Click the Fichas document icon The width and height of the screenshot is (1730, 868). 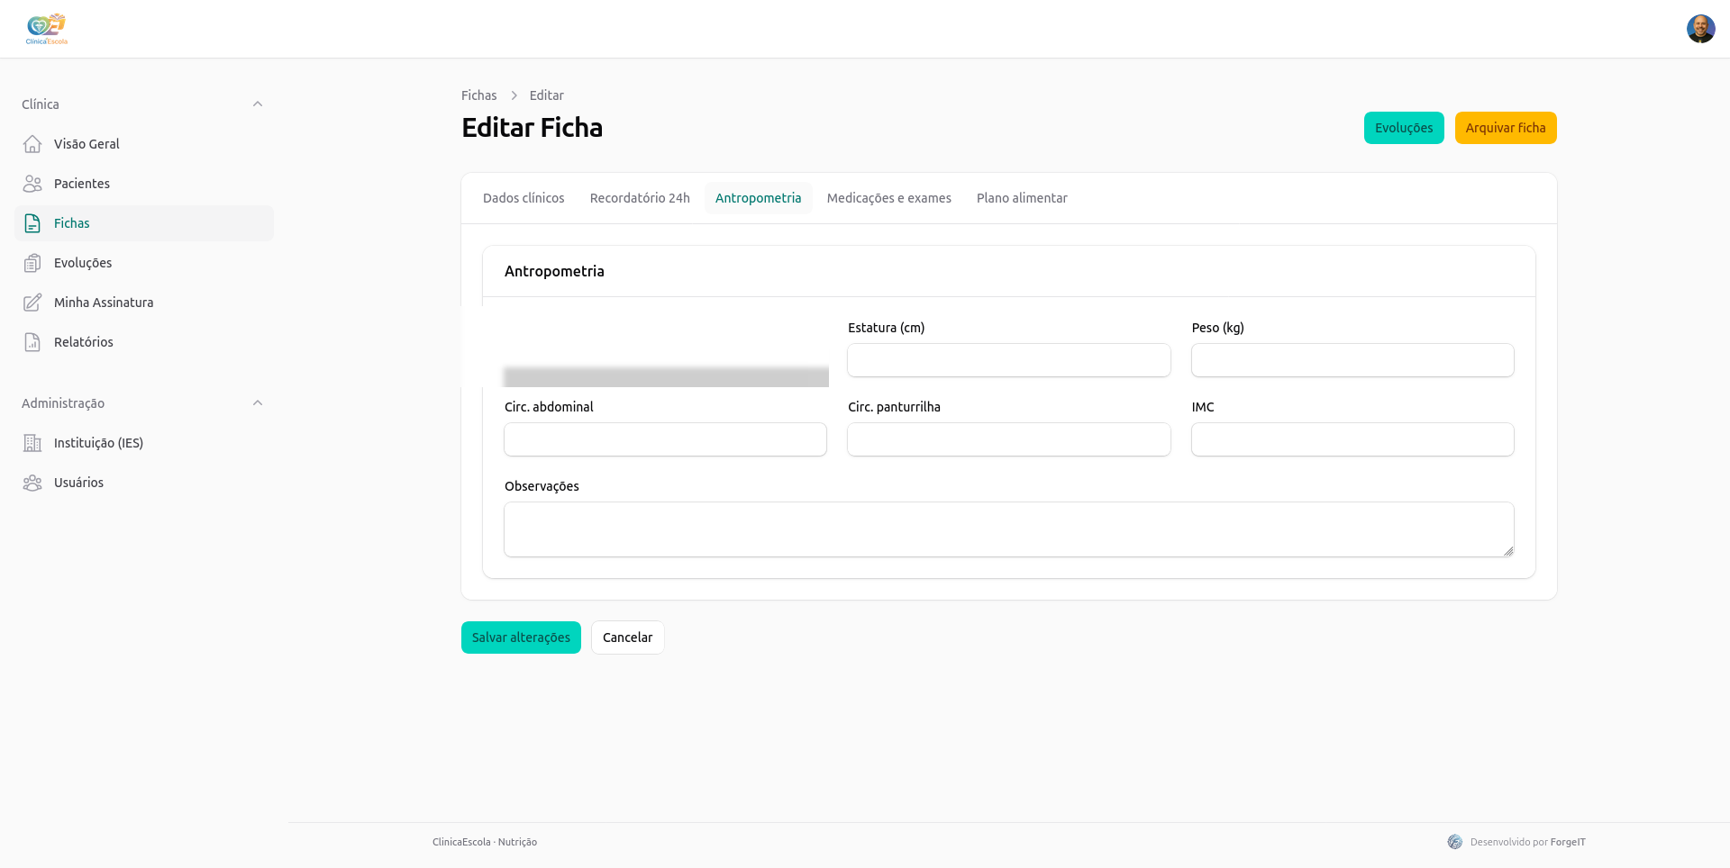(x=32, y=223)
